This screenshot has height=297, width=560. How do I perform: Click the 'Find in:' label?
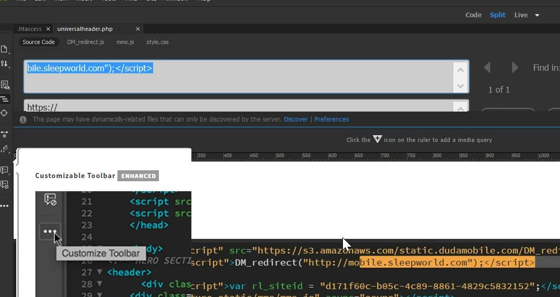tap(546, 68)
